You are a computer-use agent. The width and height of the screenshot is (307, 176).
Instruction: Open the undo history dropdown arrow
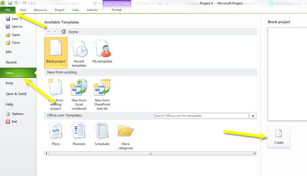coord(20,3)
